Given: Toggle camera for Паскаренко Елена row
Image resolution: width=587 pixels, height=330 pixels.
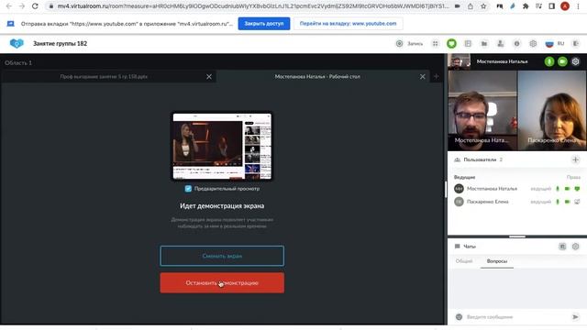Looking at the screenshot, I should pyautogui.click(x=567, y=202).
